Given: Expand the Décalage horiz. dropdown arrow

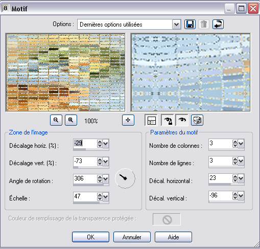Looking at the screenshot, I should pyautogui.click(x=106, y=144).
